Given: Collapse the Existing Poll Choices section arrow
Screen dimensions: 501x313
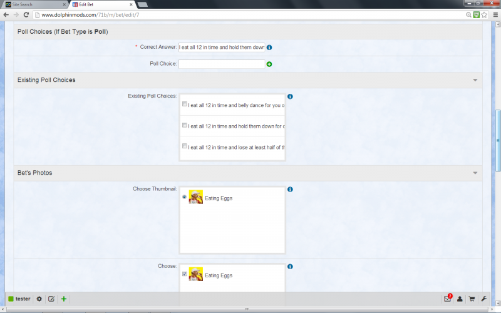Looking at the screenshot, I should coord(475,80).
